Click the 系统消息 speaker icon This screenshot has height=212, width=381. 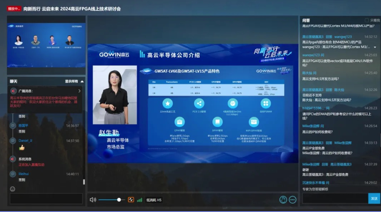(x=13, y=159)
